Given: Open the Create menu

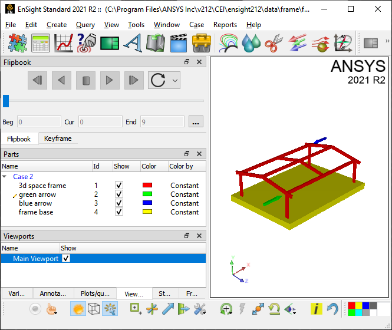Looking at the screenshot, I should (57, 25).
